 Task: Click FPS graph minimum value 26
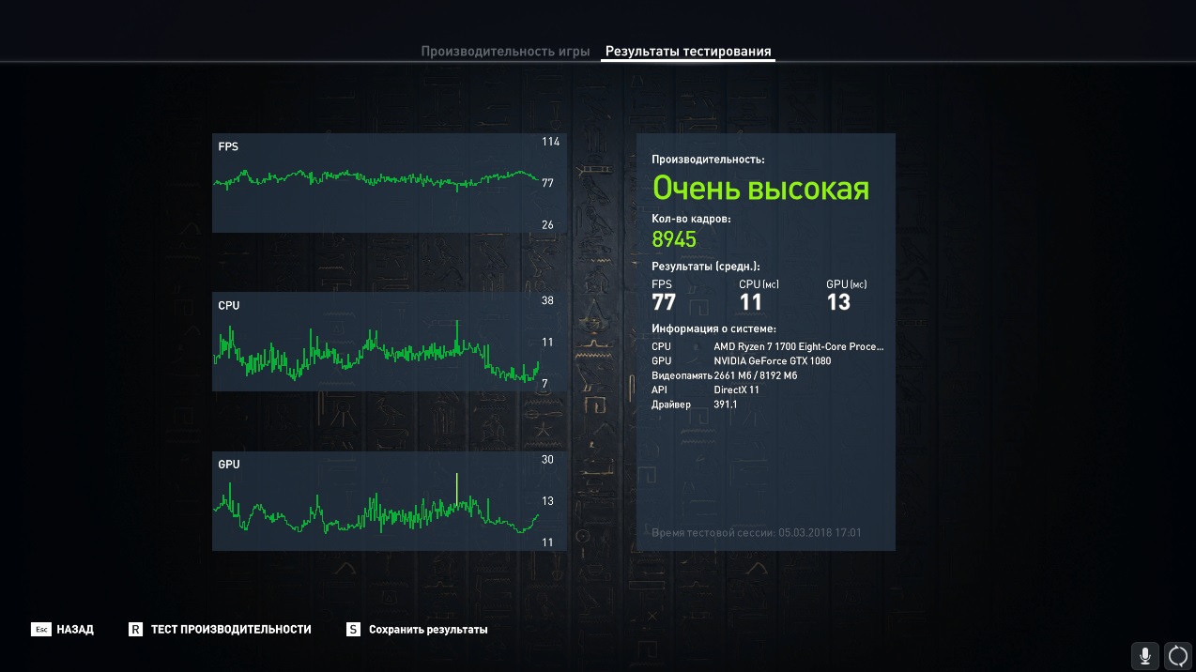point(547,225)
